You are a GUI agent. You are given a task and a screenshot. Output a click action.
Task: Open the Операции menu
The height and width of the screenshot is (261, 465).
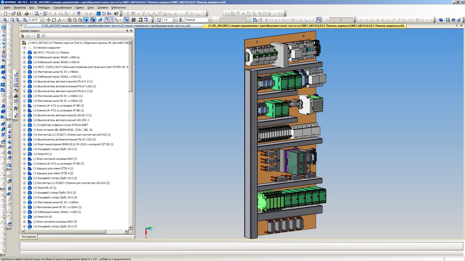(x=44, y=8)
